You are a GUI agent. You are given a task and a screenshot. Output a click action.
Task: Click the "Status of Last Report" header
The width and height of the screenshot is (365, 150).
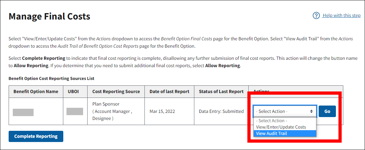point(221,91)
